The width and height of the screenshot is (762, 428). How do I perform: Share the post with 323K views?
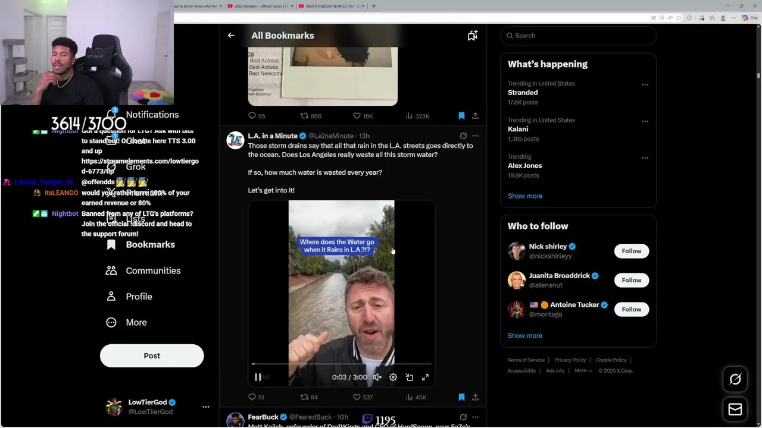[x=475, y=116]
